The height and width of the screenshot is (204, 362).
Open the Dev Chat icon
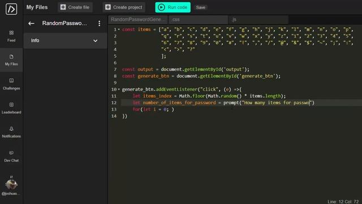point(11,152)
